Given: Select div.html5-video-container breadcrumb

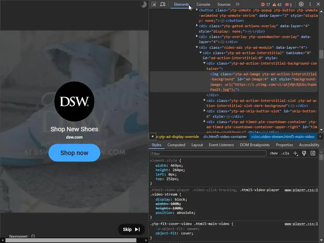Looking at the screenshot, I should coord(225,137).
